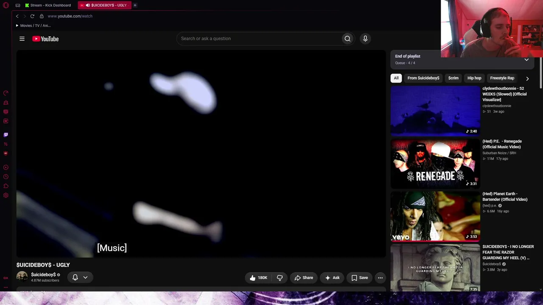Image resolution: width=543 pixels, height=305 pixels.
Task: Open the YouTube hamburger guide menu
Action: click(x=22, y=39)
